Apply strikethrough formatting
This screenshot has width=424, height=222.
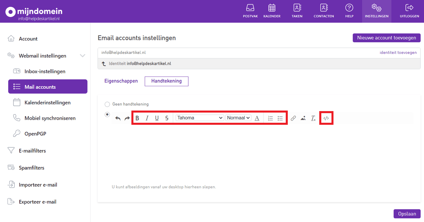167,118
